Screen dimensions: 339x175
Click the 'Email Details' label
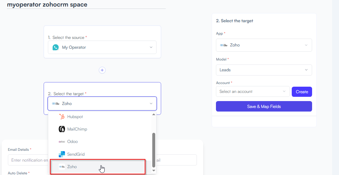coord(18,149)
